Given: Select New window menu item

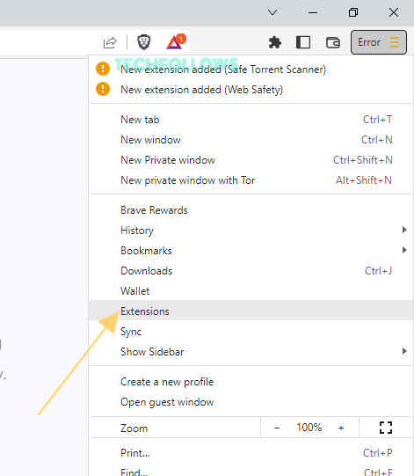Looking at the screenshot, I should pos(251,140).
